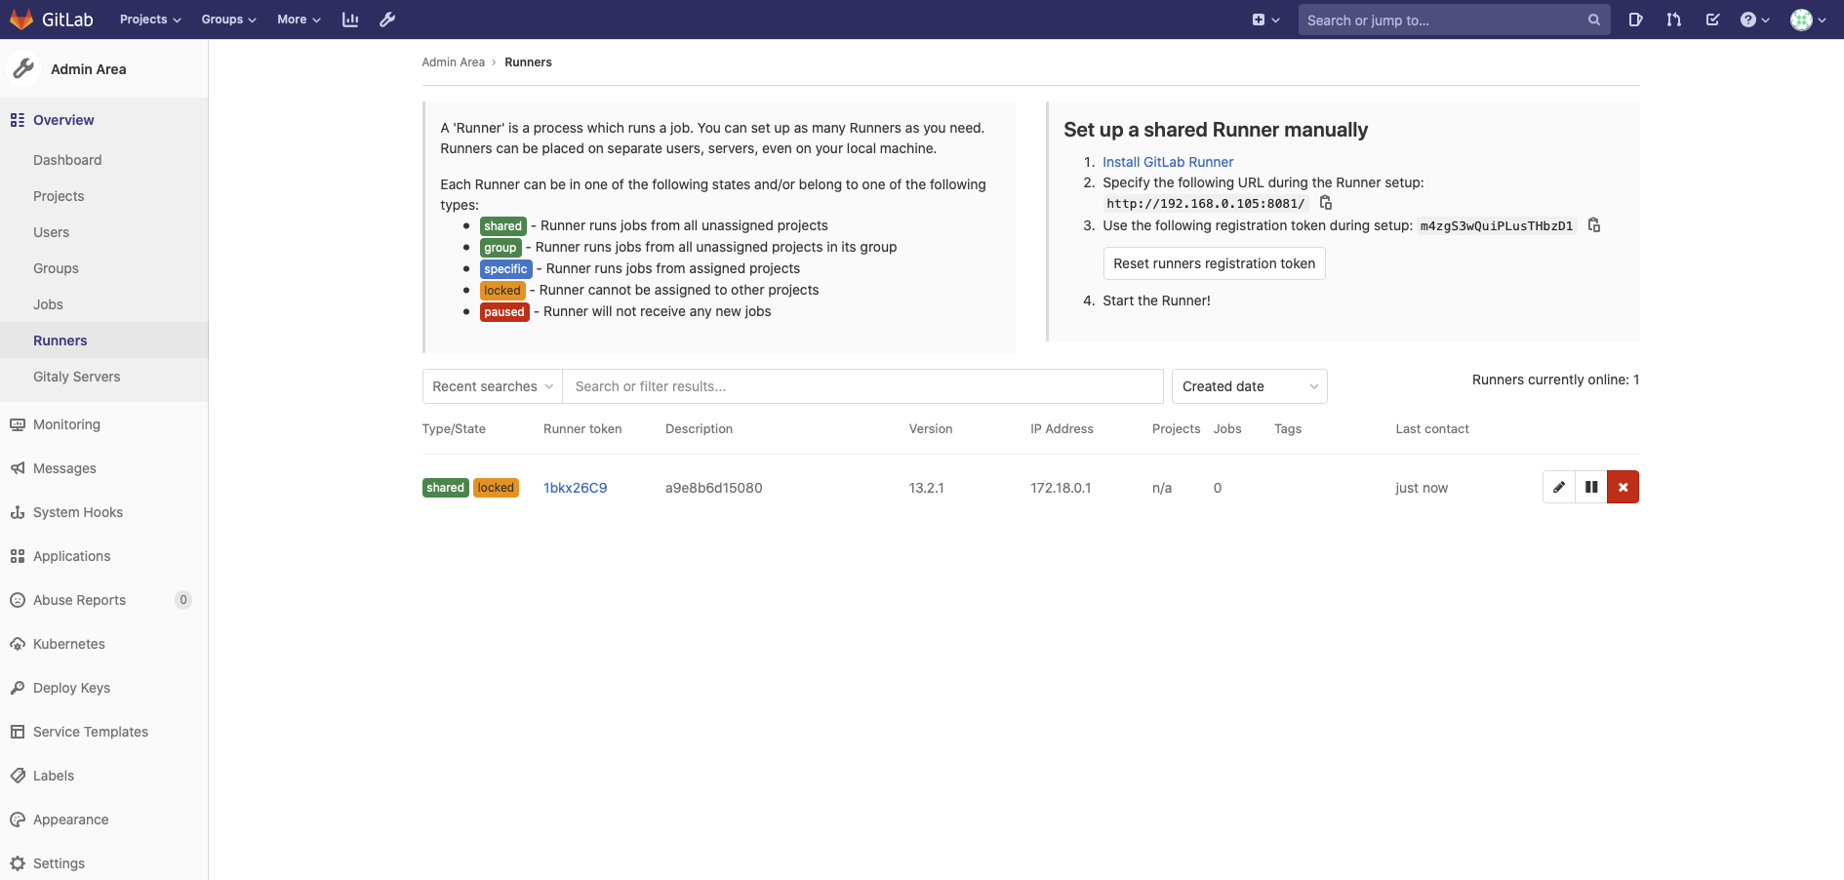Open the Projects navbar dropdown
This screenshot has width=1844, height=880.
coord(150,20)
